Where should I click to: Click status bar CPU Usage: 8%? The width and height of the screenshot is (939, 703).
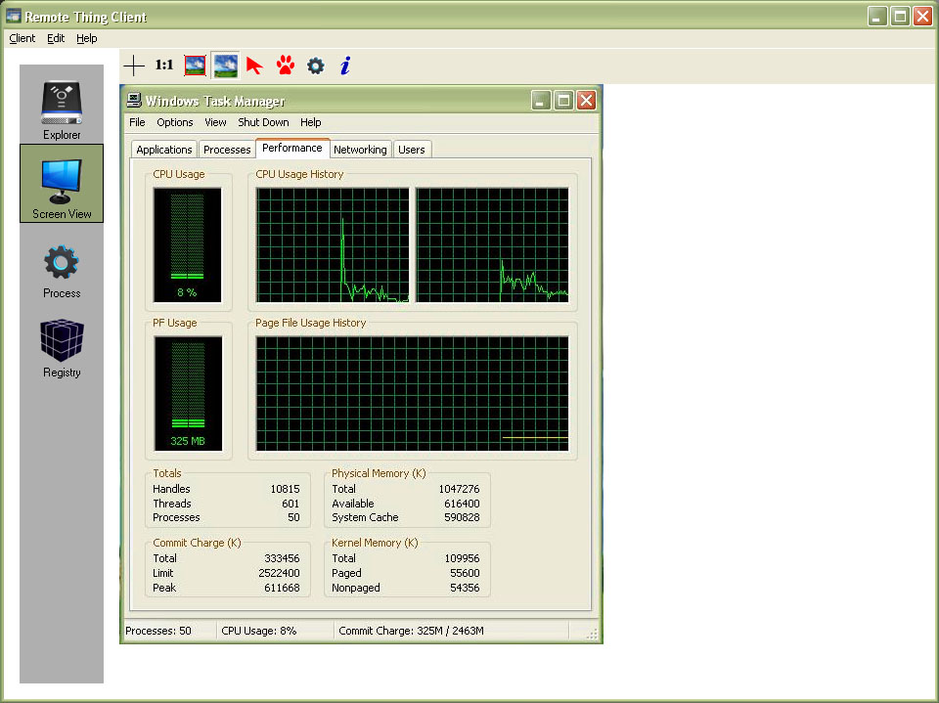(x=258, y=631)
